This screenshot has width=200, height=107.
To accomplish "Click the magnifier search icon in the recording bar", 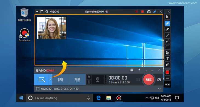I will [47, 12].
